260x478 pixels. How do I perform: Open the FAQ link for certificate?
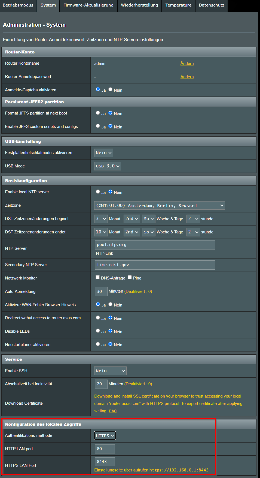point(113,411)
